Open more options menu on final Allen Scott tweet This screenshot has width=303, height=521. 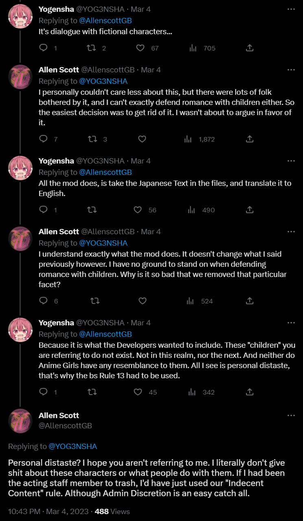(x=291, y=416)
